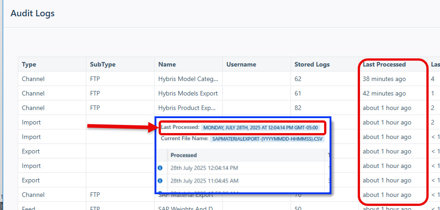Sort by the Type column header

click(x=29, y=64)
